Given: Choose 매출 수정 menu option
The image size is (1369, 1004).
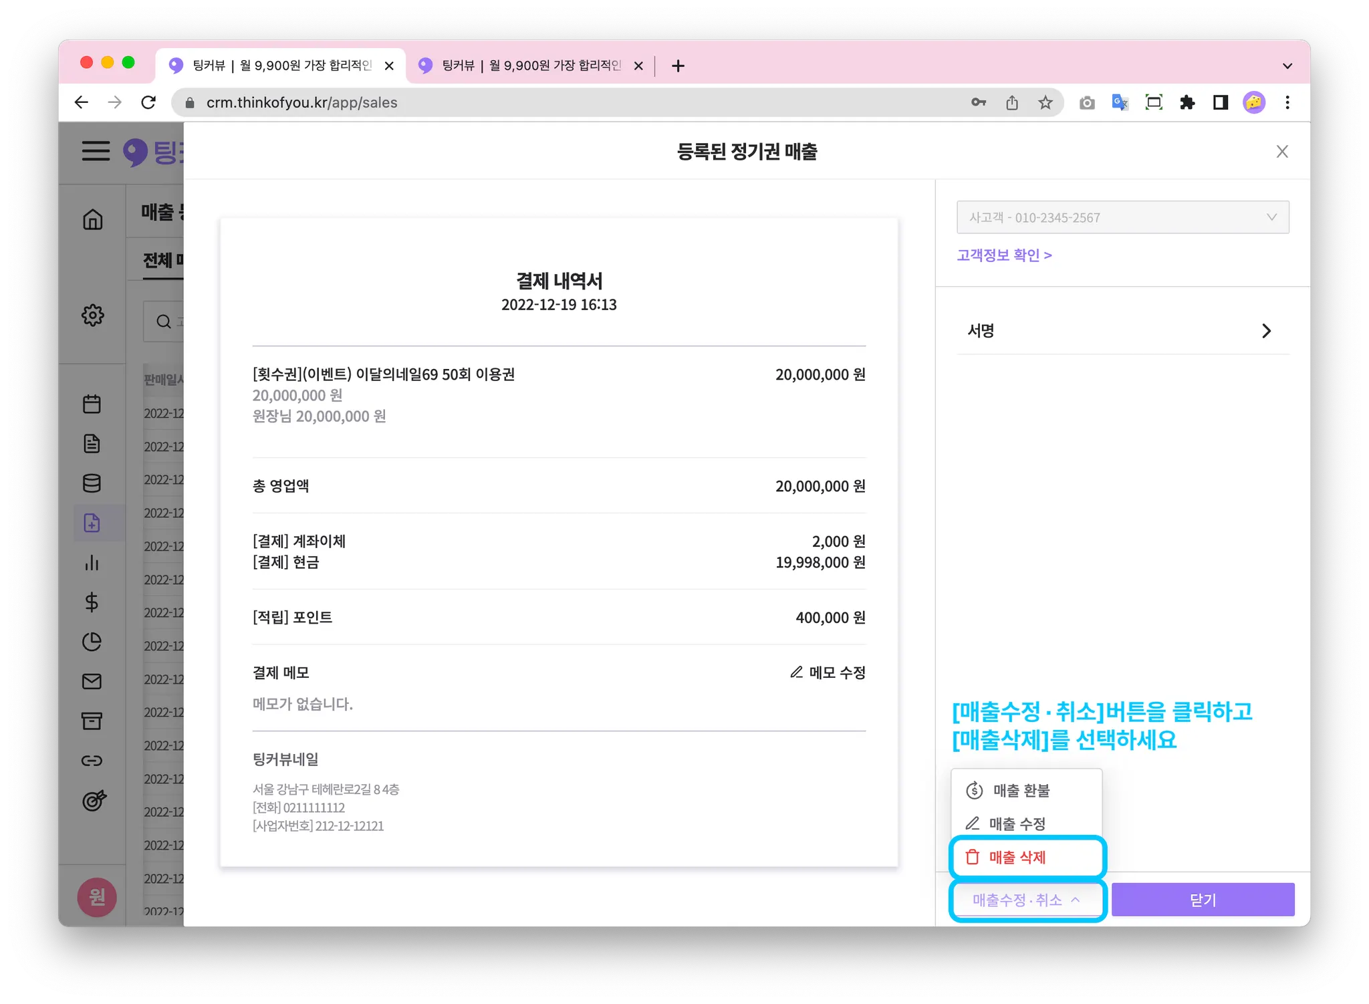Looking at the screenshot, I should 1017,824.
